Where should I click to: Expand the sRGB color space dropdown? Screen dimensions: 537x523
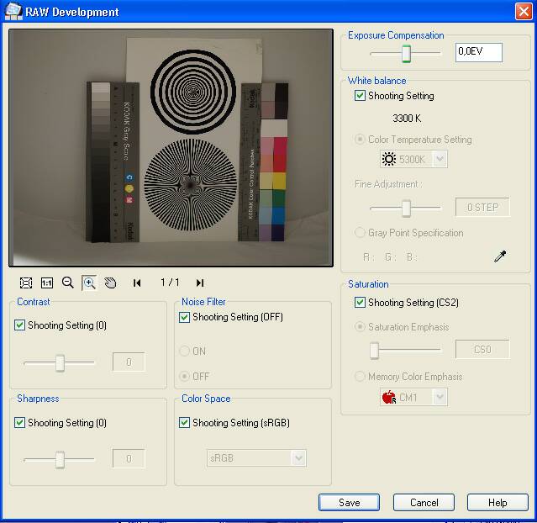(297, 457)
